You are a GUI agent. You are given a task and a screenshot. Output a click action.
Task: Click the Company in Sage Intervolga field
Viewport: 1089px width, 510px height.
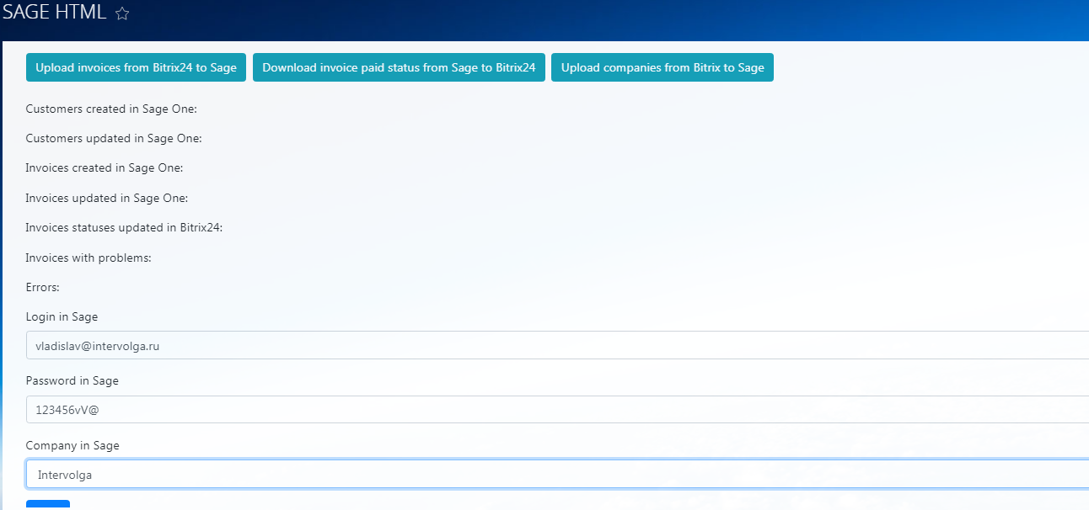tap(557, 474)
